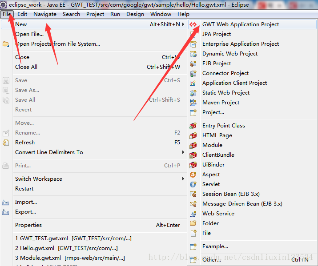Open the Design menu
The image size is (318, 266).
(x=135, y=14)
